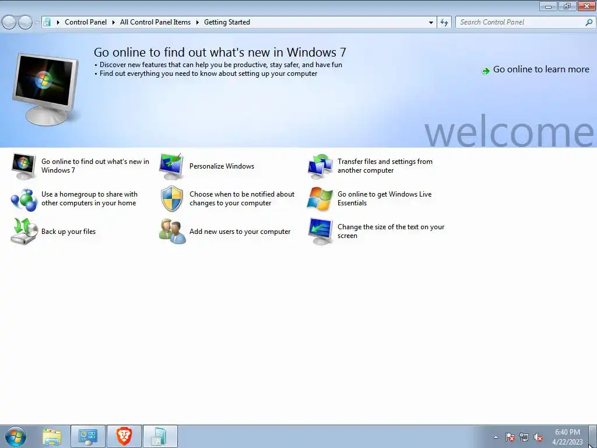Screen dimensions: 597x448
Task: Click the Show desktop strip
Action: [x=593, y=436]
